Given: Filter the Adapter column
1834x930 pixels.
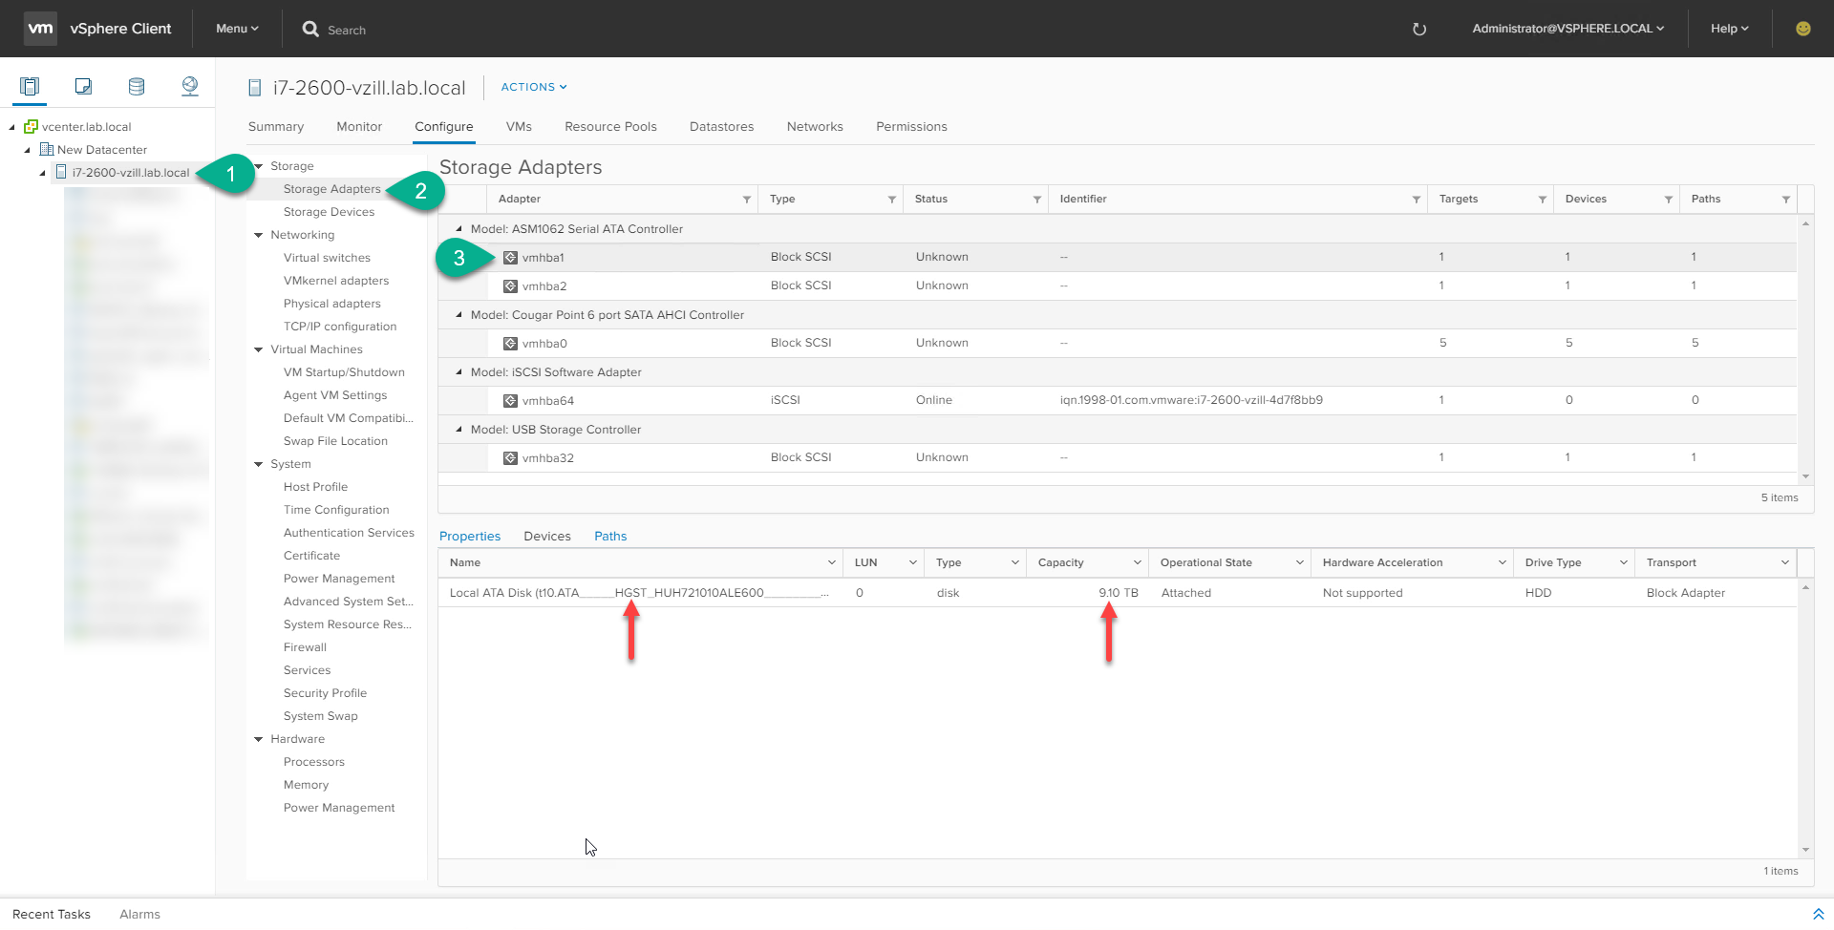Looking at the screenshot, I should 747,200.
